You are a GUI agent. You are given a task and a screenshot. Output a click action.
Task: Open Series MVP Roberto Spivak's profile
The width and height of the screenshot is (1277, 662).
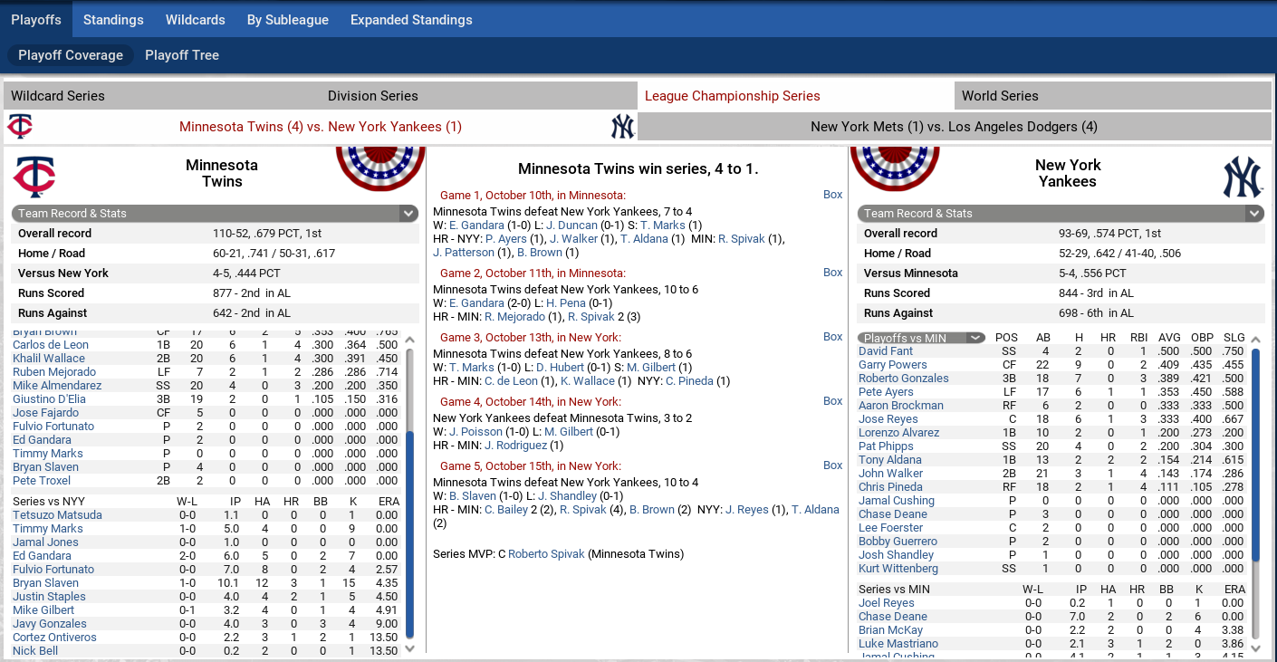(x=546, y=554)
